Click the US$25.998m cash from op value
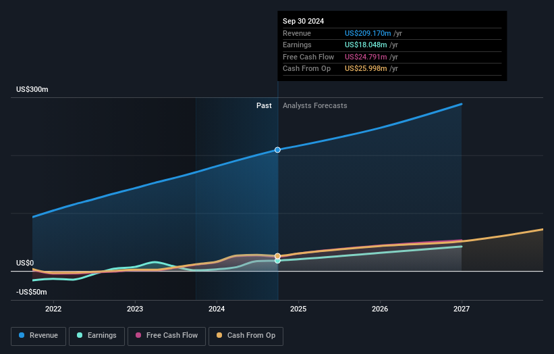 366,69
